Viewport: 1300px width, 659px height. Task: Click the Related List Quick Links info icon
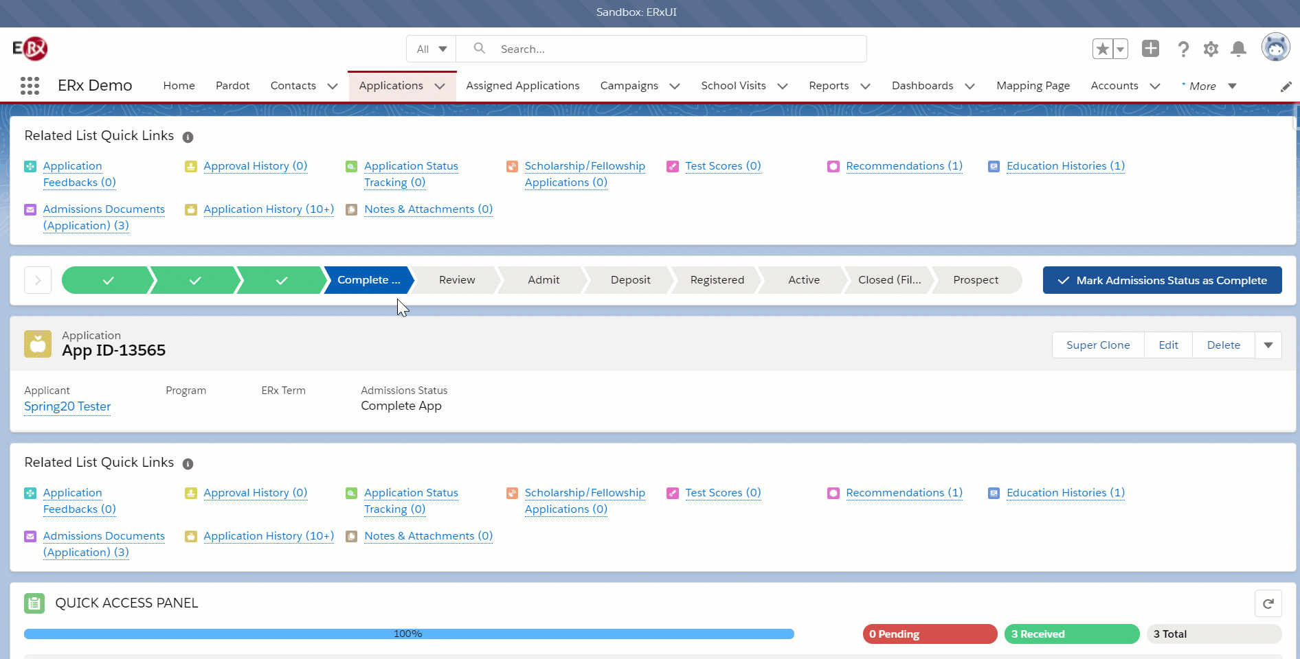[188, 137]
